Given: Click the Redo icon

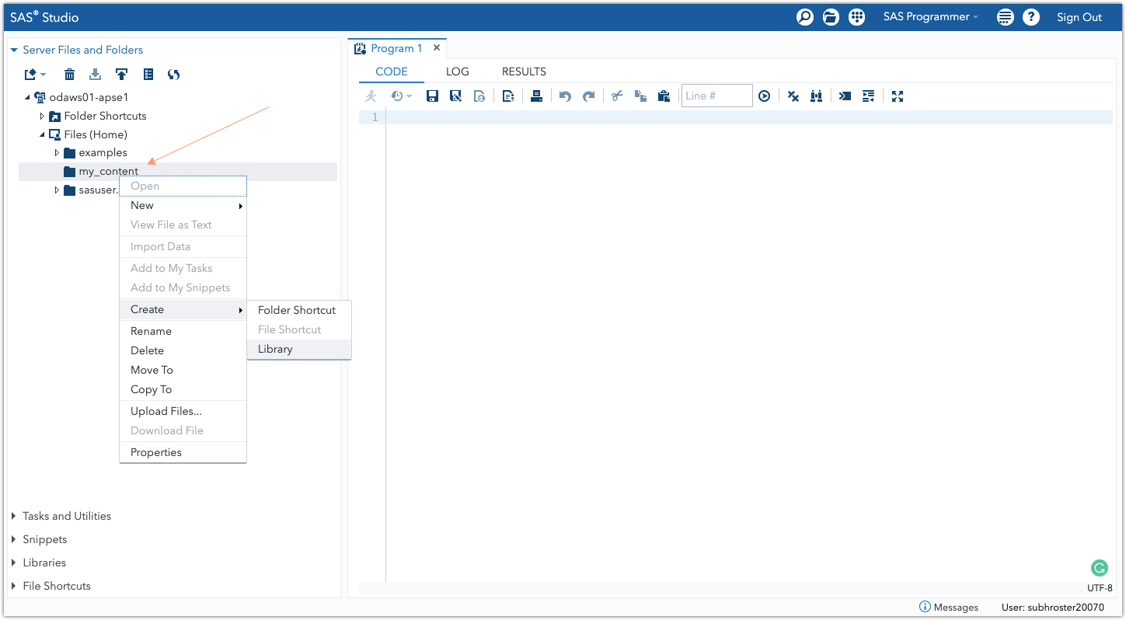Looking at the screenshot, I should click(x=589, y=96).
